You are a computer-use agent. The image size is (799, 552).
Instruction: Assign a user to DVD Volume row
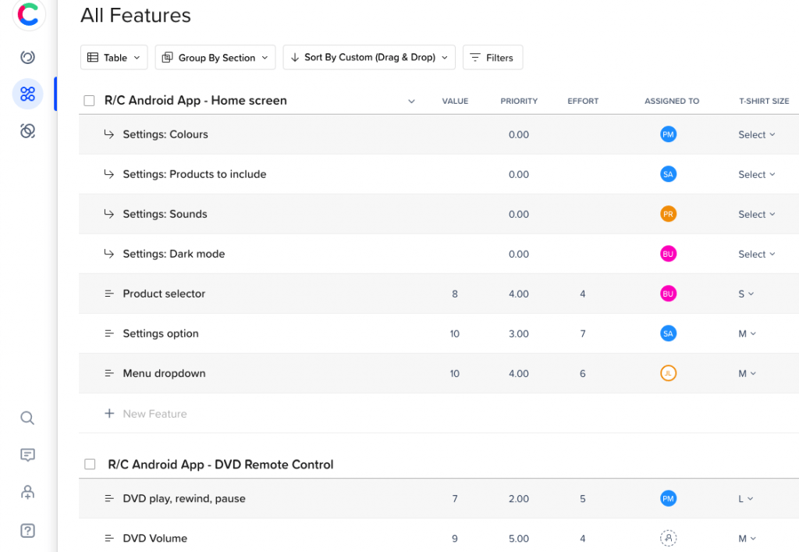(668, 538)
